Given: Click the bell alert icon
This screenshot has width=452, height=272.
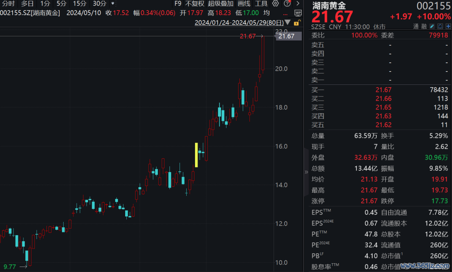Looking at the screenshot, I should click(x=440, y=26).
